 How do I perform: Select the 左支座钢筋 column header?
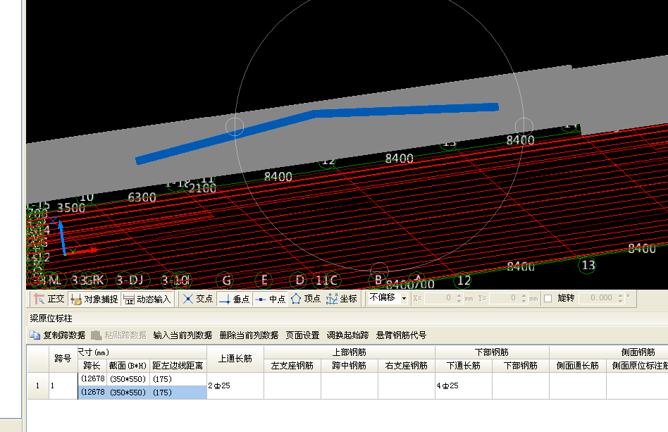pyautogui.click(x=292, y=366)
